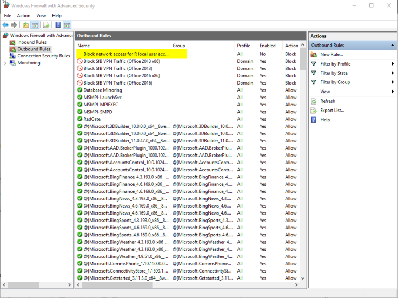Click the Monitoring tree icon
Viewport: 398px width, 298px height.
coord(12,63)
